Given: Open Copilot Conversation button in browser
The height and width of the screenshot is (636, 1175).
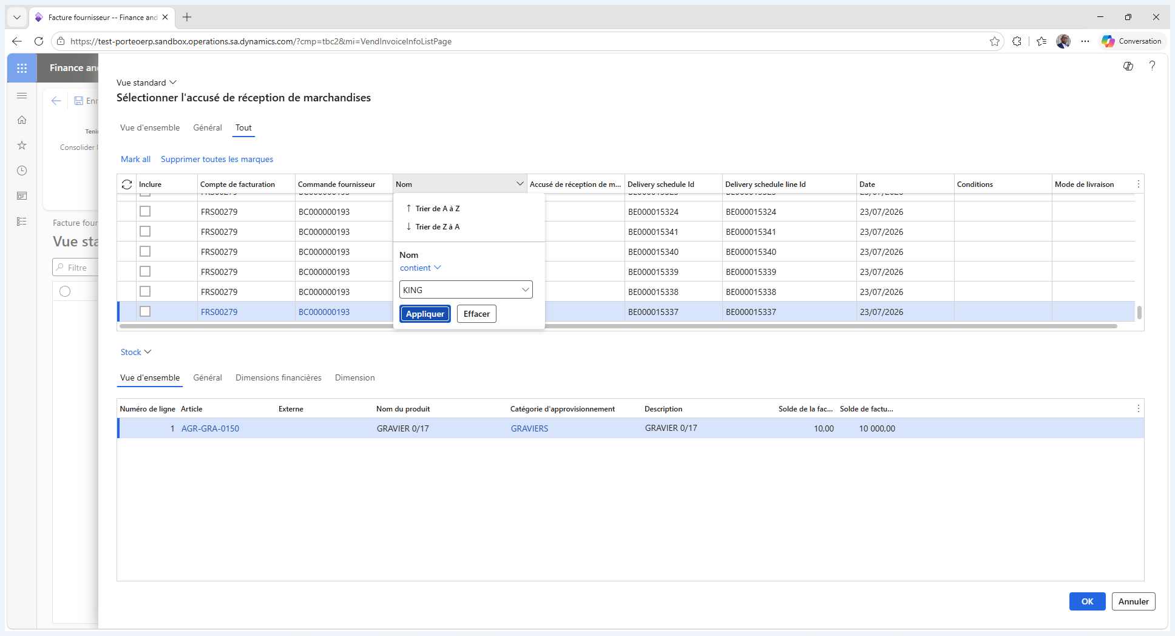Looking at the screenshot, I should [x=1132, y=41].
